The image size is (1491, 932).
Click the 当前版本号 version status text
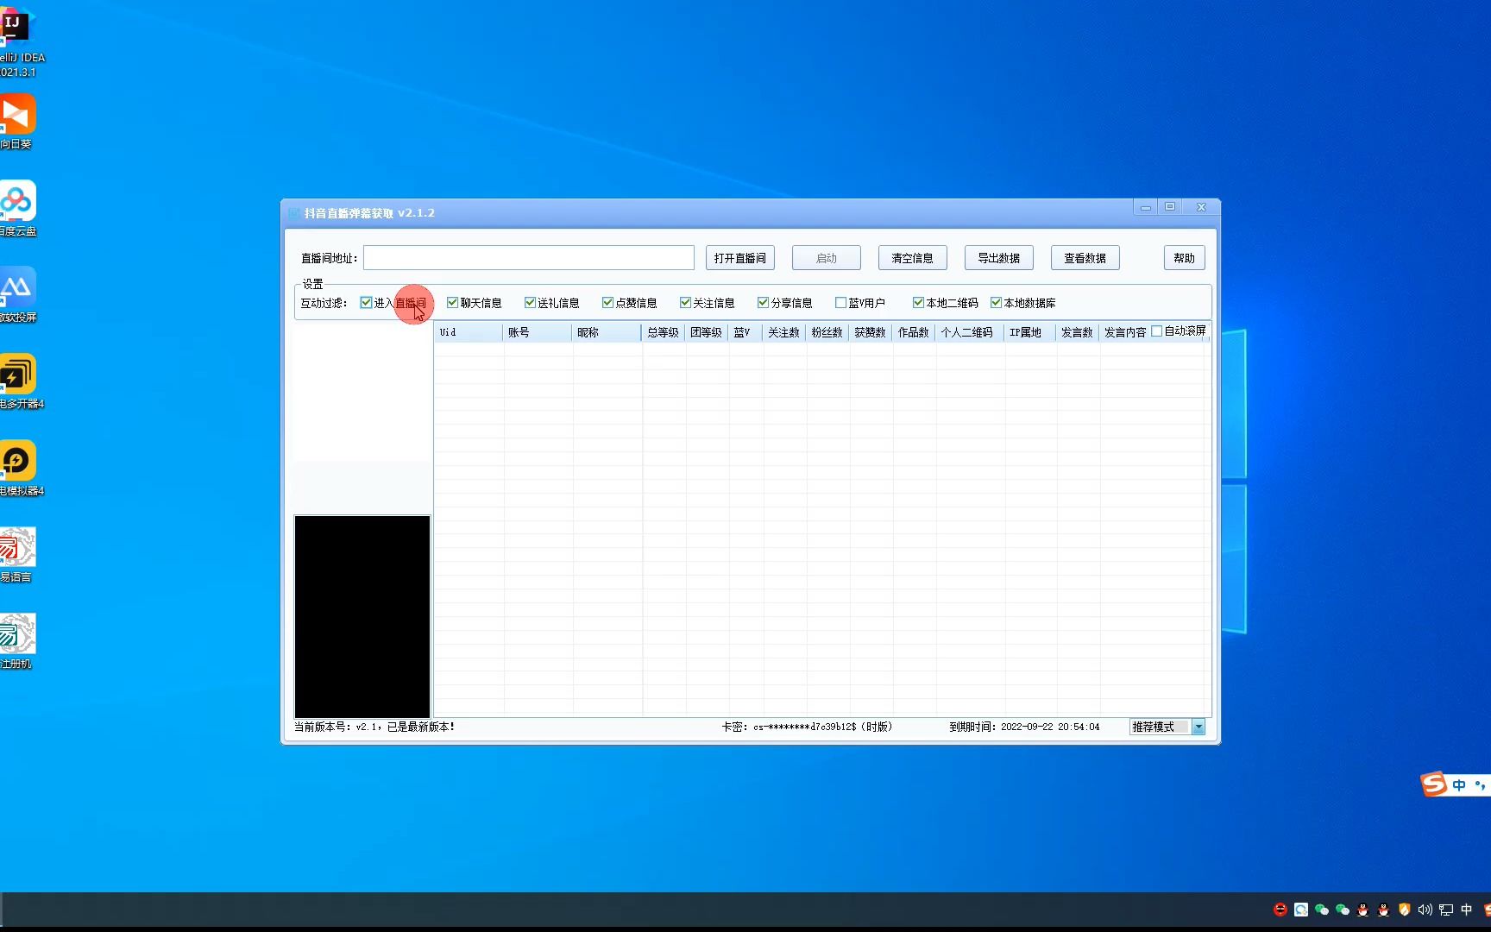pyautogui.click(x=374, y=727)
